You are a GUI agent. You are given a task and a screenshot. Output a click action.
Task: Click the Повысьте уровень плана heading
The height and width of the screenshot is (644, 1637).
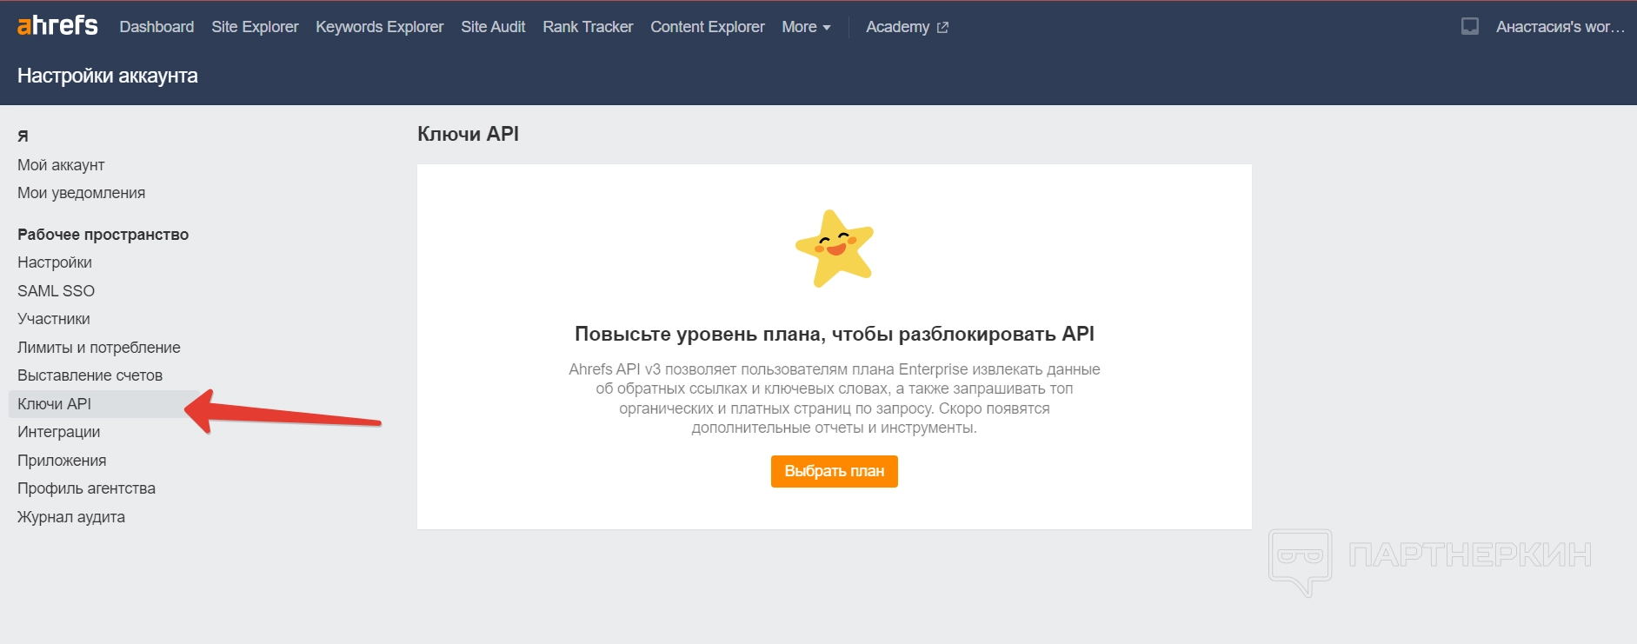tap(835, 334)
